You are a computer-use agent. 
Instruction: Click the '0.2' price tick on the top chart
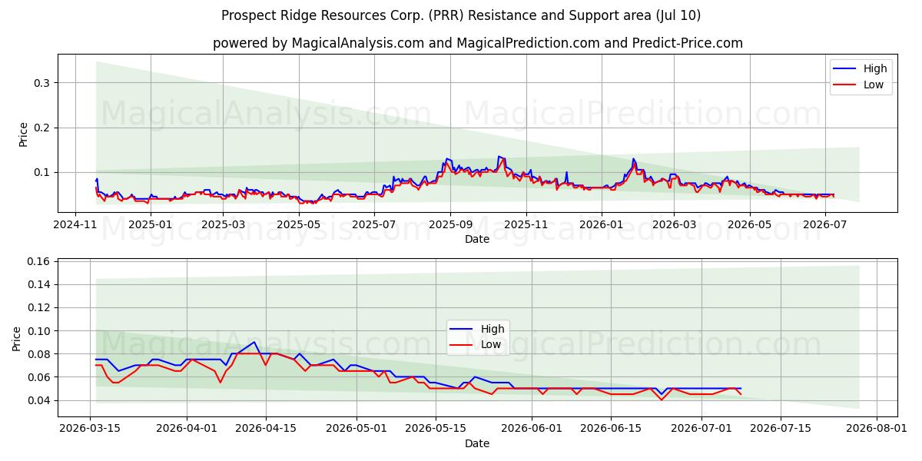(41, 128)
